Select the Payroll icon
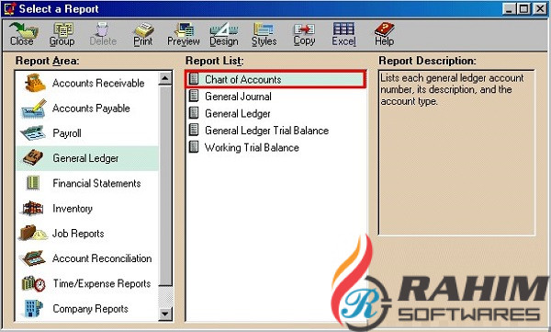Viewport: 551px width, 332px height. click(33, 133)
